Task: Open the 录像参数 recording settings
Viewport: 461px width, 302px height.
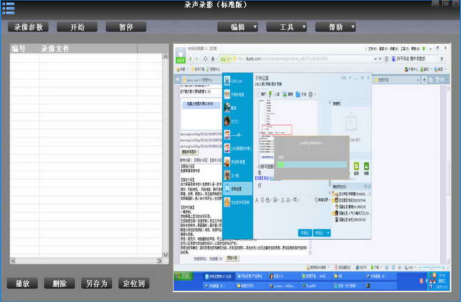Action: tap(28, 27)
